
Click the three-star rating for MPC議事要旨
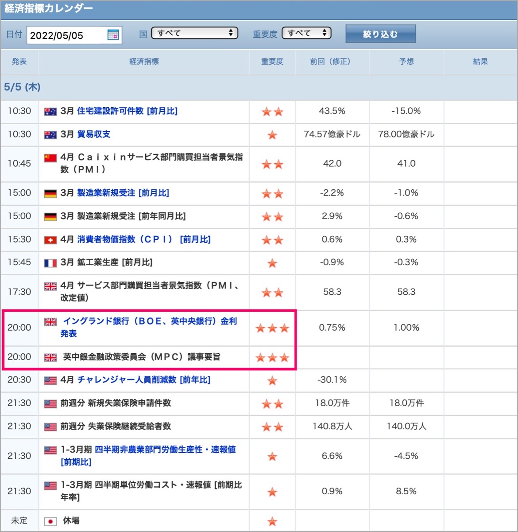pyautogui.click(x=272, y=357)
